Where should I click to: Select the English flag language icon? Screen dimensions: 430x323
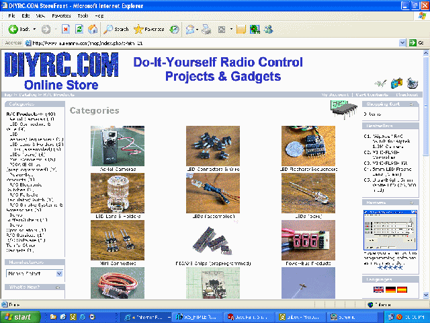[378, 289]
